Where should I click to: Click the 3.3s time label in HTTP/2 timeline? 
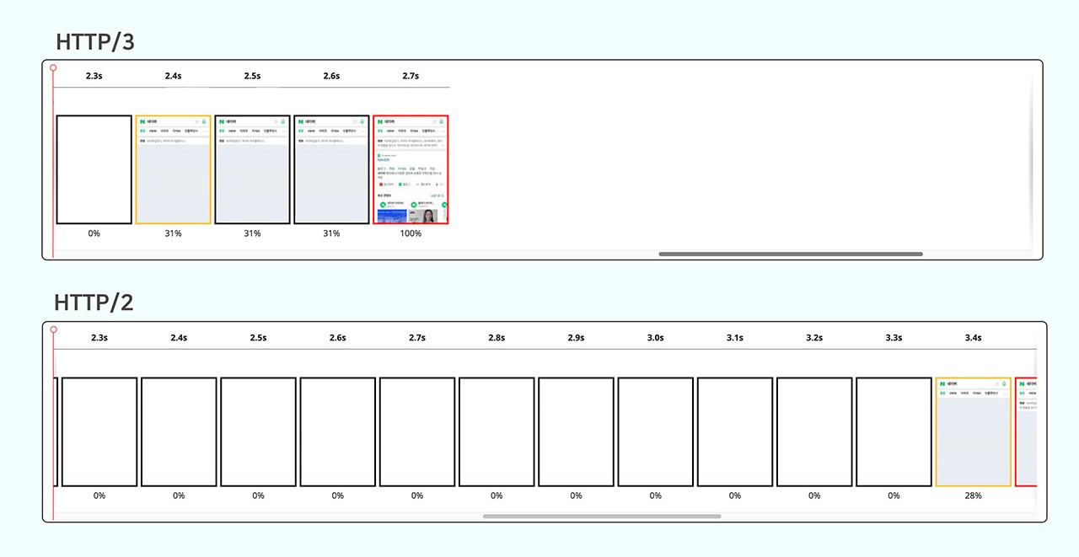(894, 338)
